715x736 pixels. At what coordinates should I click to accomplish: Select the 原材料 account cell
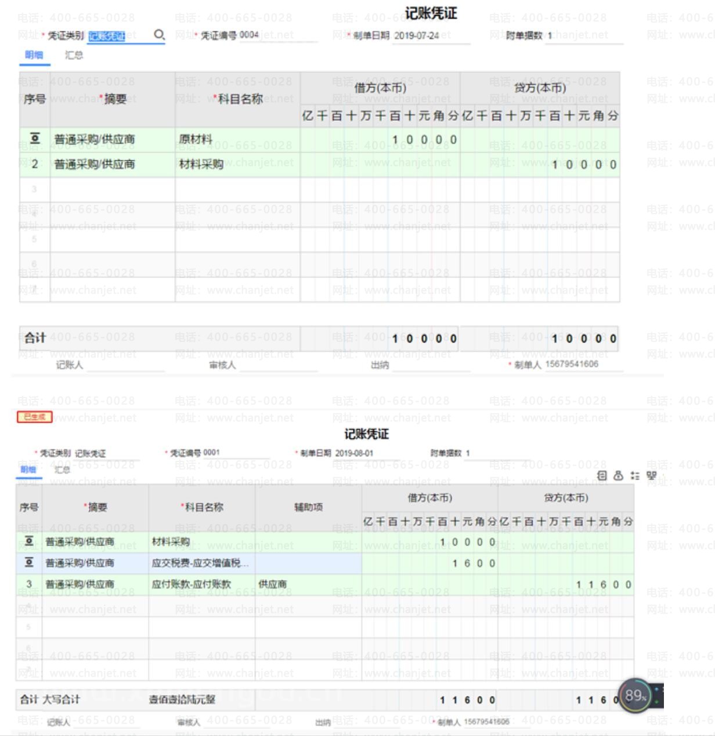(x=237, y=139)
